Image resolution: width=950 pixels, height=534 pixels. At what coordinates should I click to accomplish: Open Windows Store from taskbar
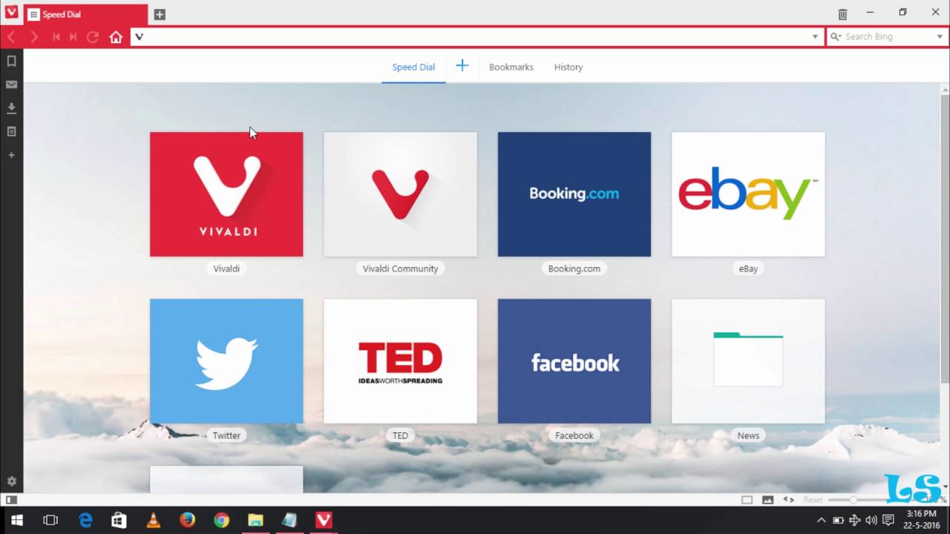coord(119,520)
